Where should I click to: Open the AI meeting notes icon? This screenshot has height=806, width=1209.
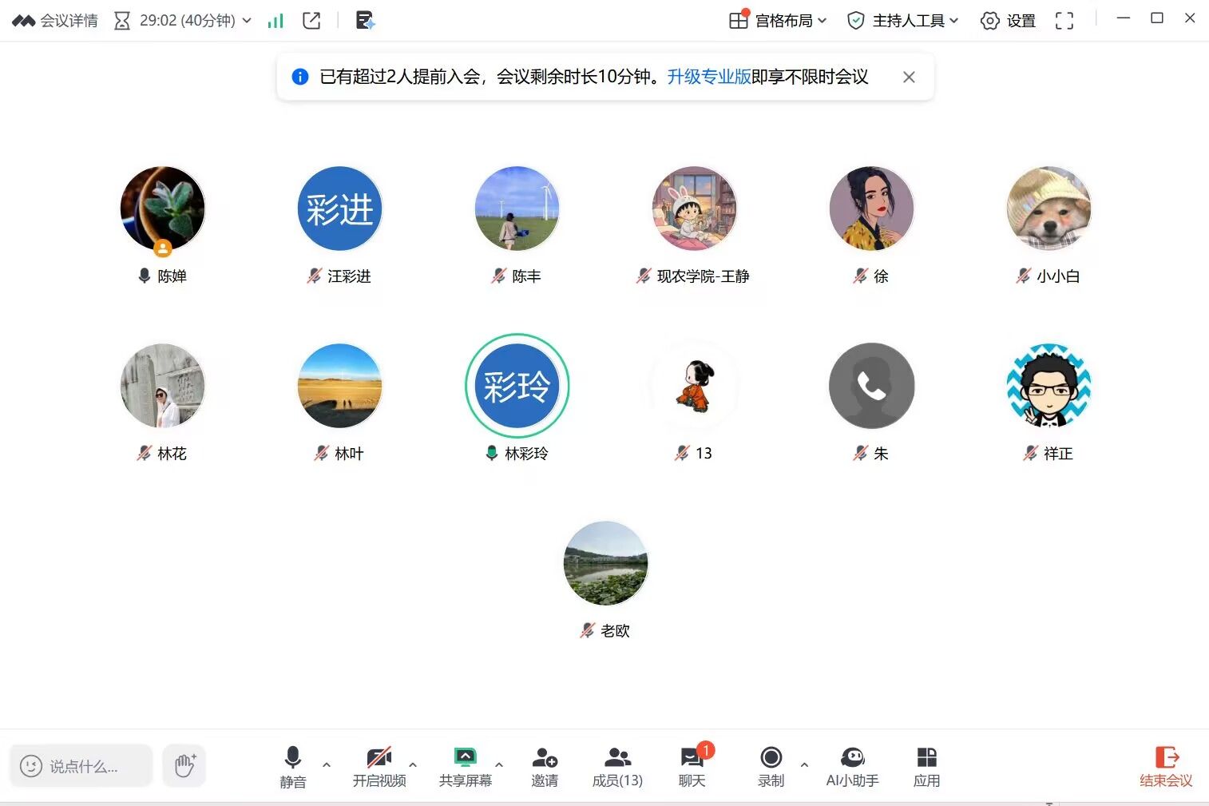pyautogui.click(x=365, y=21)
